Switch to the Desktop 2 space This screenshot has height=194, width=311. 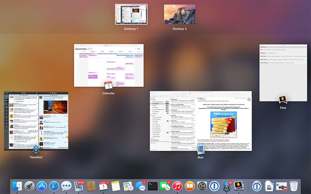(179, 14)
